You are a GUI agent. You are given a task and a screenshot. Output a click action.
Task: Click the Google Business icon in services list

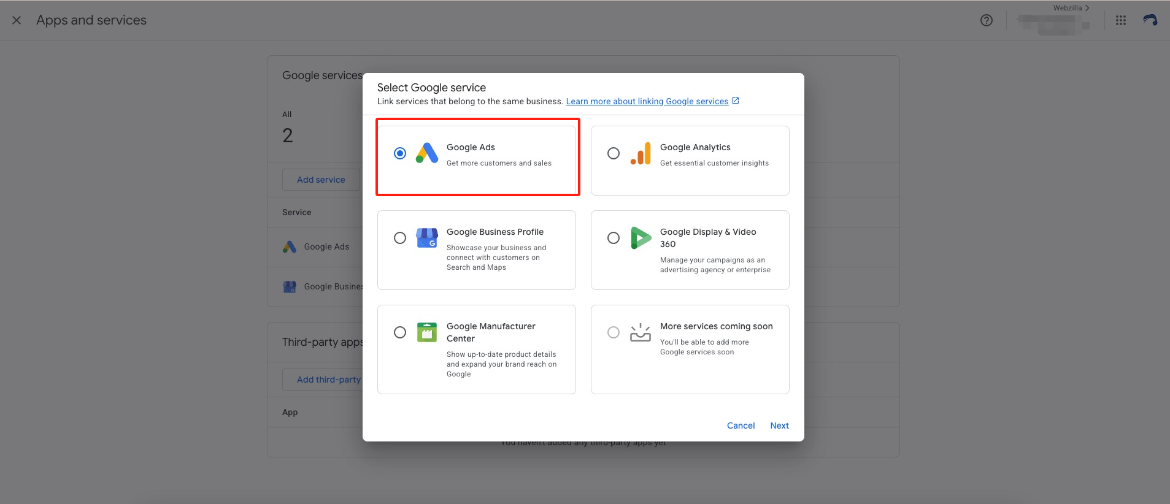click(290, 286)
